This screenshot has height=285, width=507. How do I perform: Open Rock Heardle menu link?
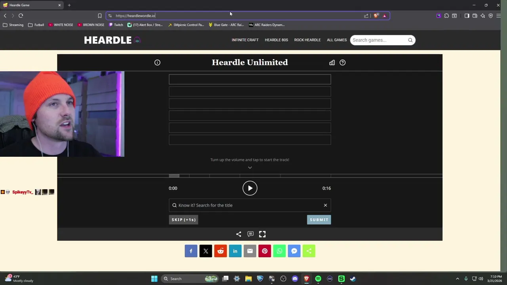coord(307,40)
